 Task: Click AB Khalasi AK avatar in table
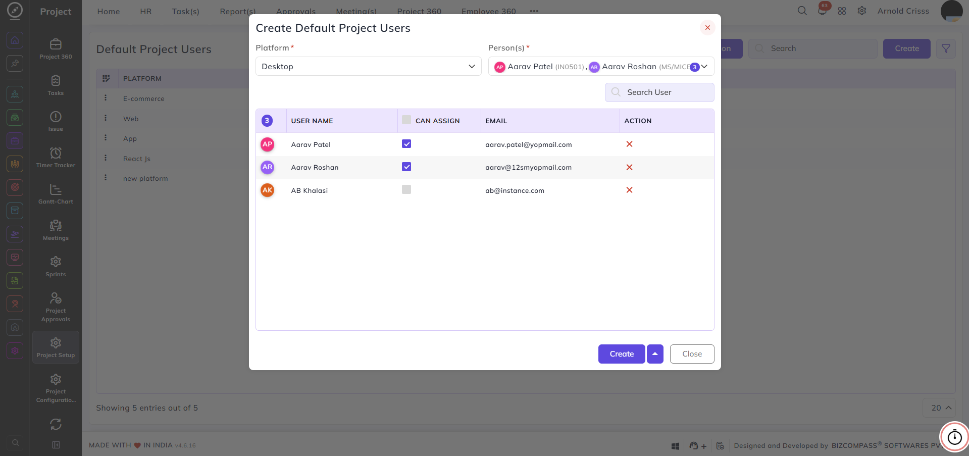[x=267, y=190]
